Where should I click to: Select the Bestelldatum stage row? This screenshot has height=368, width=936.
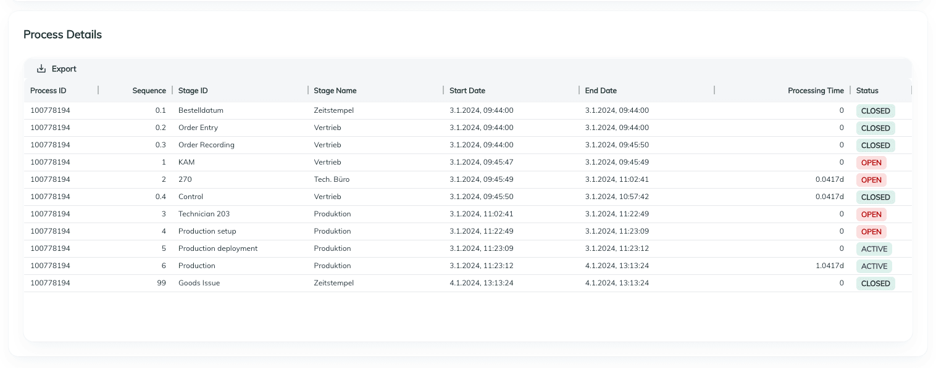tap(201, 110)
